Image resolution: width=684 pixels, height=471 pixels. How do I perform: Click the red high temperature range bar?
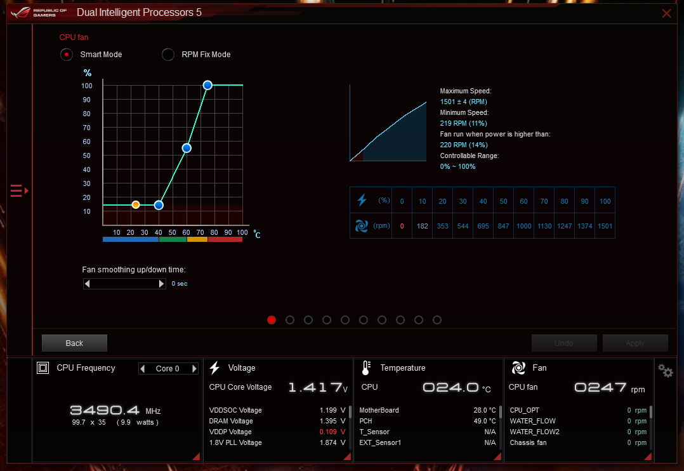(x=225, y=239)
